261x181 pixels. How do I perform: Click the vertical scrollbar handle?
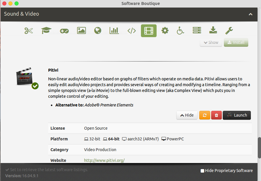(x=259, y=148)
